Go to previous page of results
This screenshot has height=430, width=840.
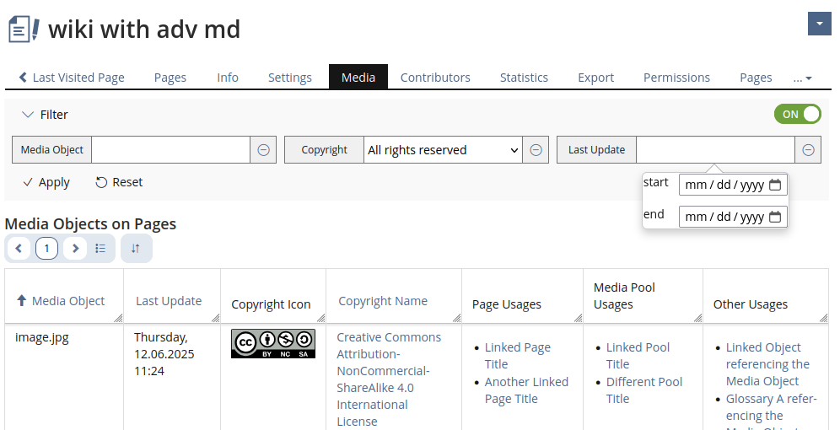click(19, 249)
